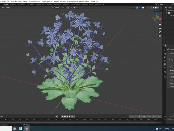Image resolution: width=174 pixels, height=131 pixels.
Task: Toggle the Gravity checkbox
Action: point(170,70)
